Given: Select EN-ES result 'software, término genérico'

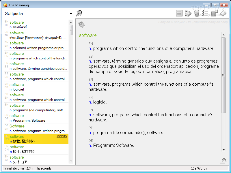Looking at the screenshot, I should [36, 66].
